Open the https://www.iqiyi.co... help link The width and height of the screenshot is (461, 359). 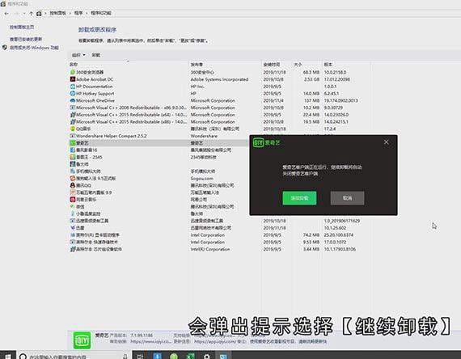click(x=150, y=341)
